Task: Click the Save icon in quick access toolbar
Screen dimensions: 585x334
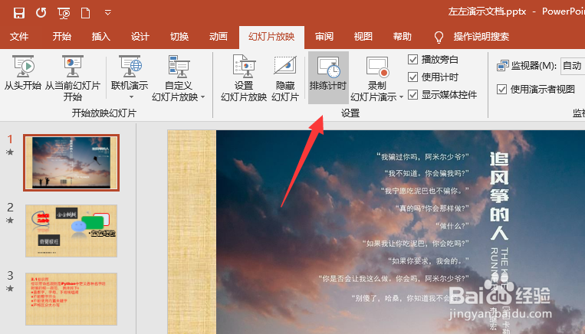Action: pyautogui.click(x=19, y=14)
